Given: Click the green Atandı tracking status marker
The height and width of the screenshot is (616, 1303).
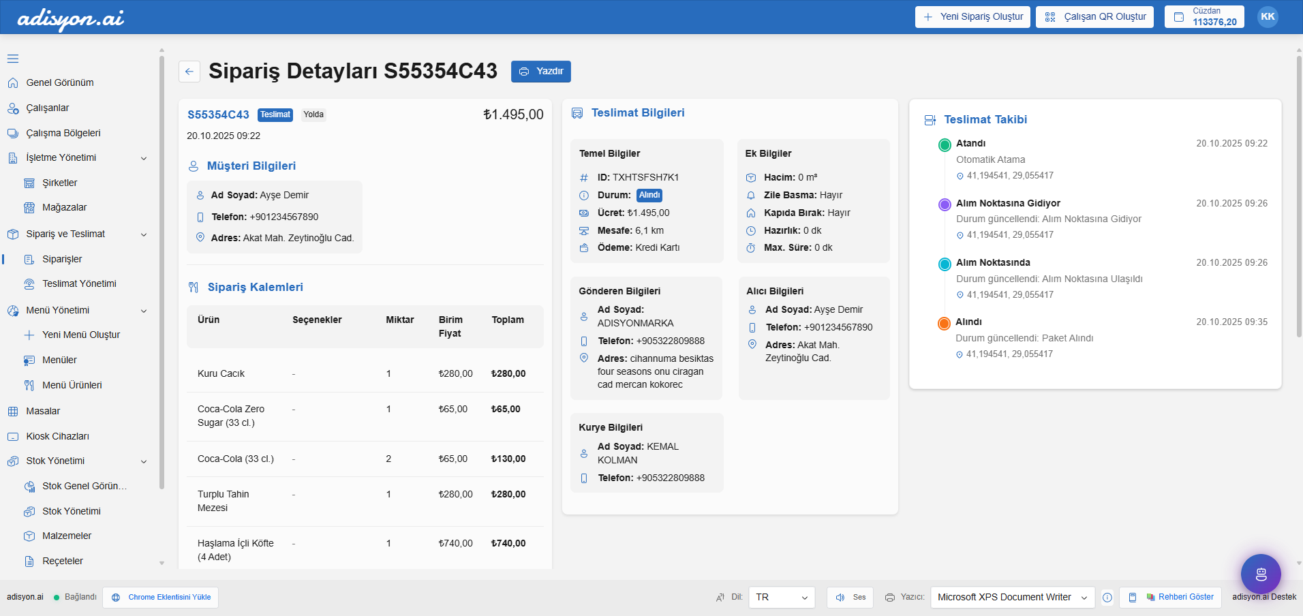Looking at the screenshot, I should (x=945, y=144).
